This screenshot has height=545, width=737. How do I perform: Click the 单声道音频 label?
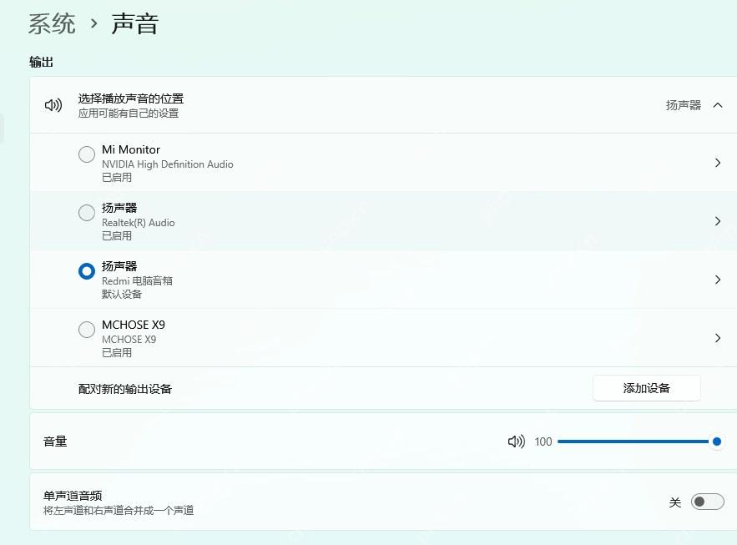click(x=73, y=496)
